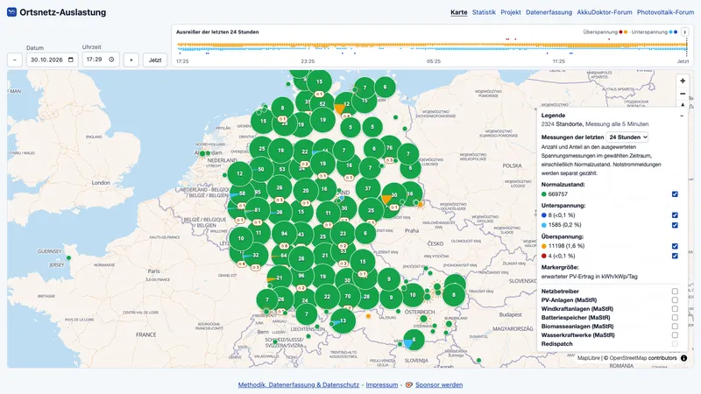Click the MapLibre attribution link
Screen dimensions: 701x394
coord(588,358)
